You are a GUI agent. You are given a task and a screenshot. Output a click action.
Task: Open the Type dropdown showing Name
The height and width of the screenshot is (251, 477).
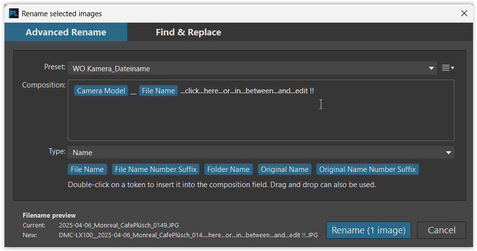[x=260, y=153]
